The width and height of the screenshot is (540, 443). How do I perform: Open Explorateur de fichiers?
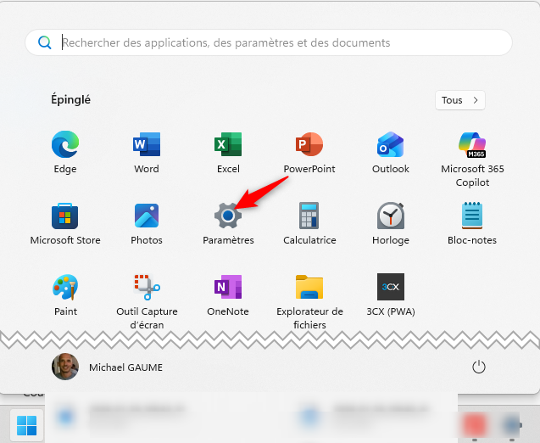(x=309, y=288)
